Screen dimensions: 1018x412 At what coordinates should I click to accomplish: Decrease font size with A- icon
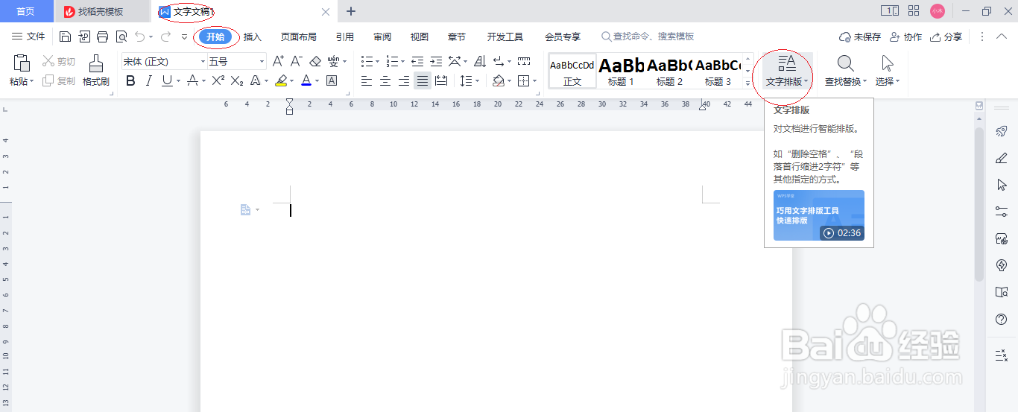[296, 61]
